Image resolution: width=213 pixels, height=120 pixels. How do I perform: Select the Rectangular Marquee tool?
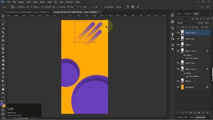coord(3,20)
